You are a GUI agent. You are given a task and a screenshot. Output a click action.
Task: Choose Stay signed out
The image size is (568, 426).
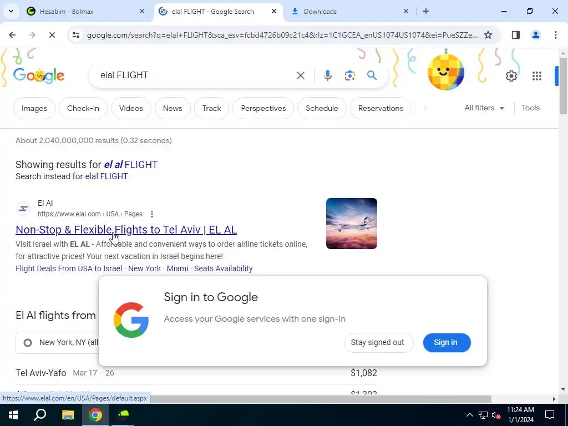(377, 342)
